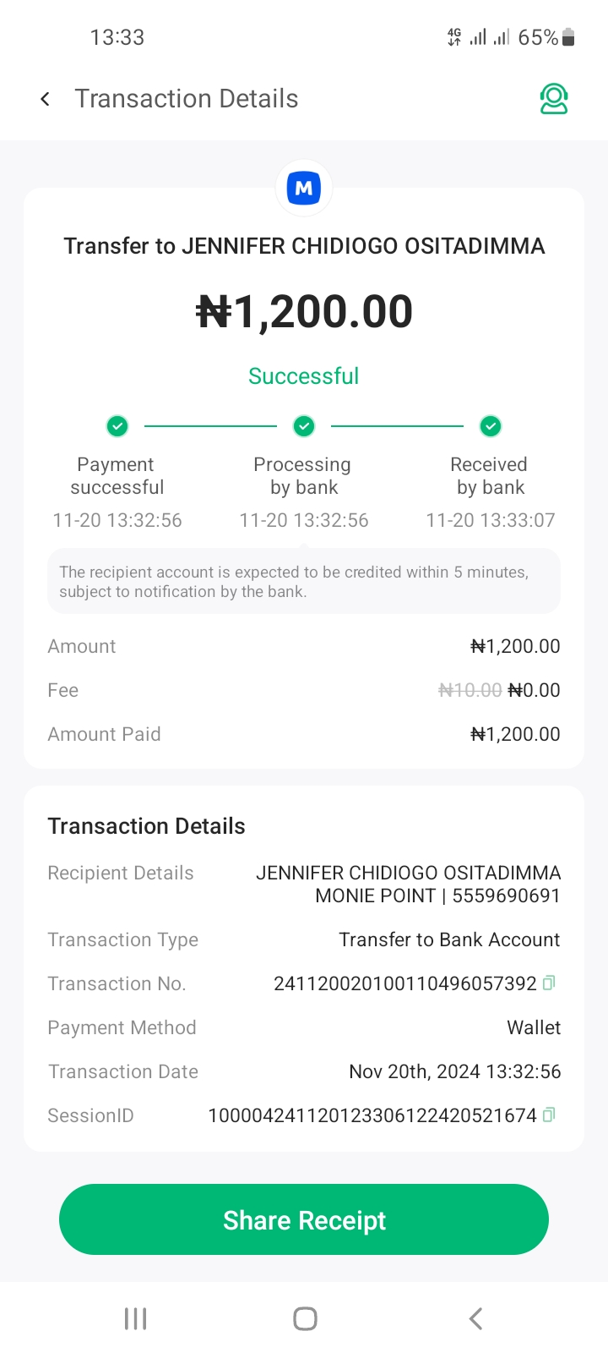Open customer support headset icon
Image resolution: width=608 pixels, height=1353 pixels.
pyautogui.click(x=554, y=99)
